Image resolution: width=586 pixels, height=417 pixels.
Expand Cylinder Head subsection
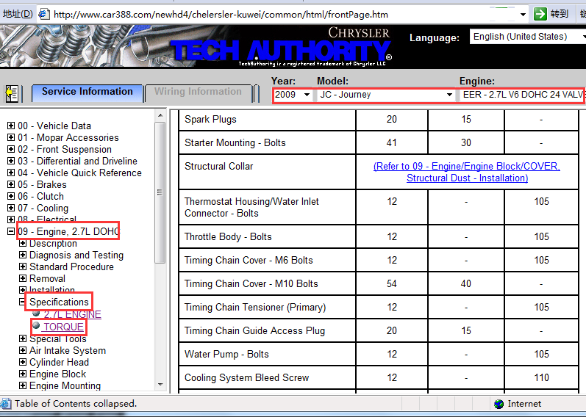point(23,362)
